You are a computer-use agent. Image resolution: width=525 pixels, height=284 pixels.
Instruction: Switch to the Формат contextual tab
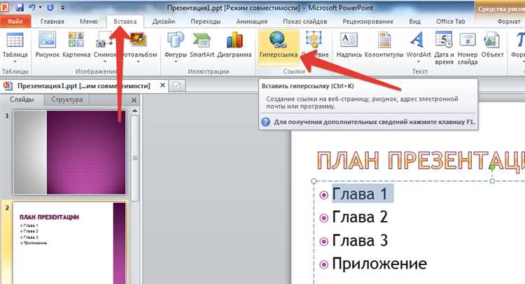509,22
